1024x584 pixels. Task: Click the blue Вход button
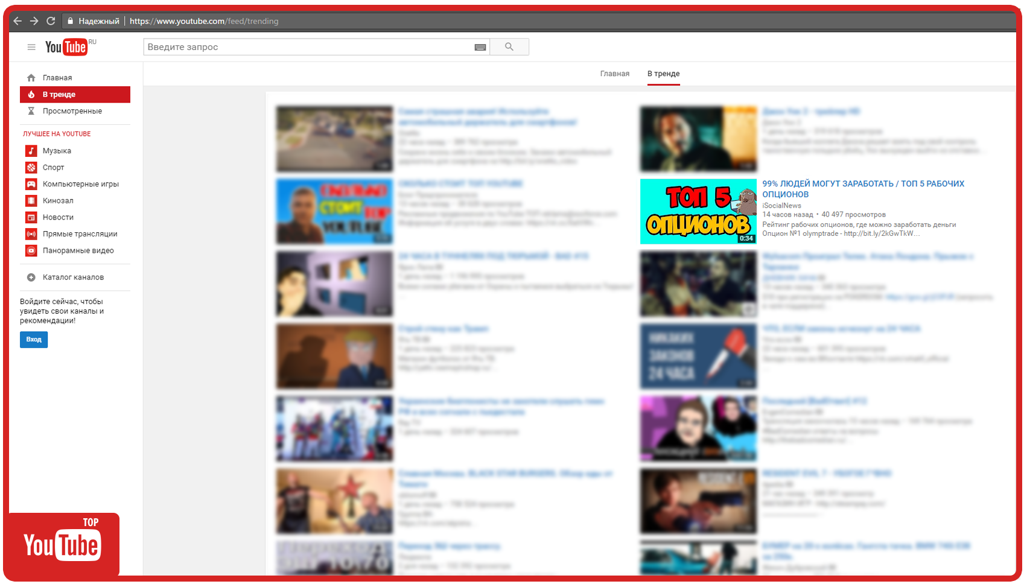point(33,340)
